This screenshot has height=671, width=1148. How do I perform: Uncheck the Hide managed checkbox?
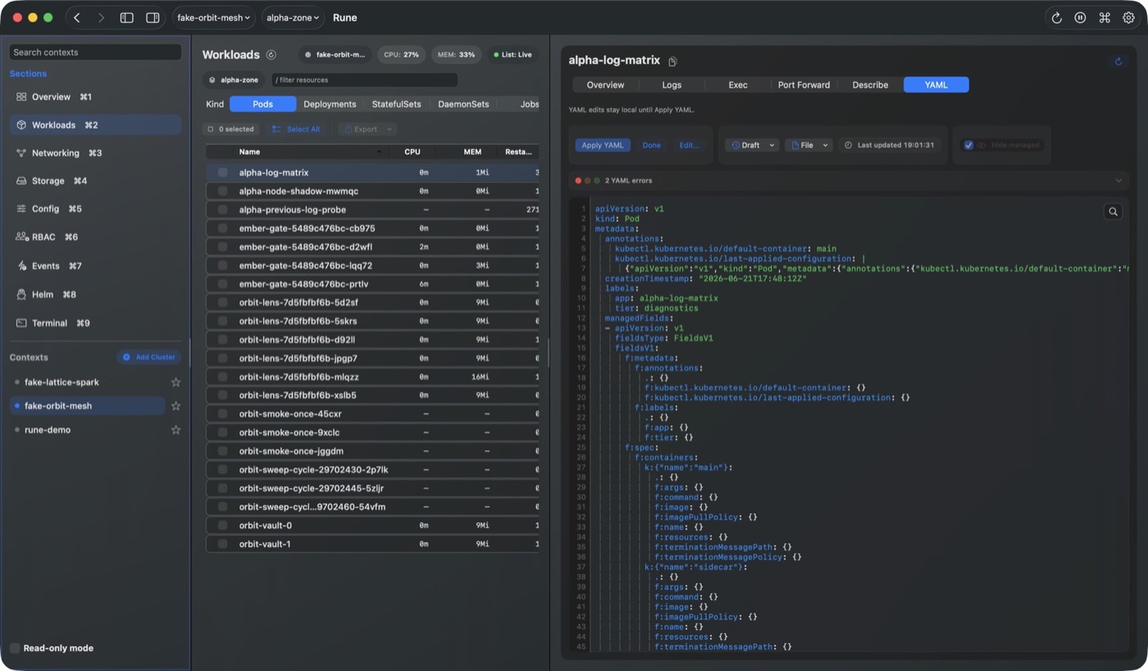click(968, 145)
